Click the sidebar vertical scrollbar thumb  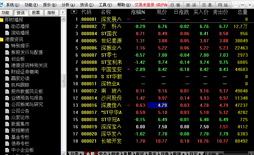(x=63, y=81)
